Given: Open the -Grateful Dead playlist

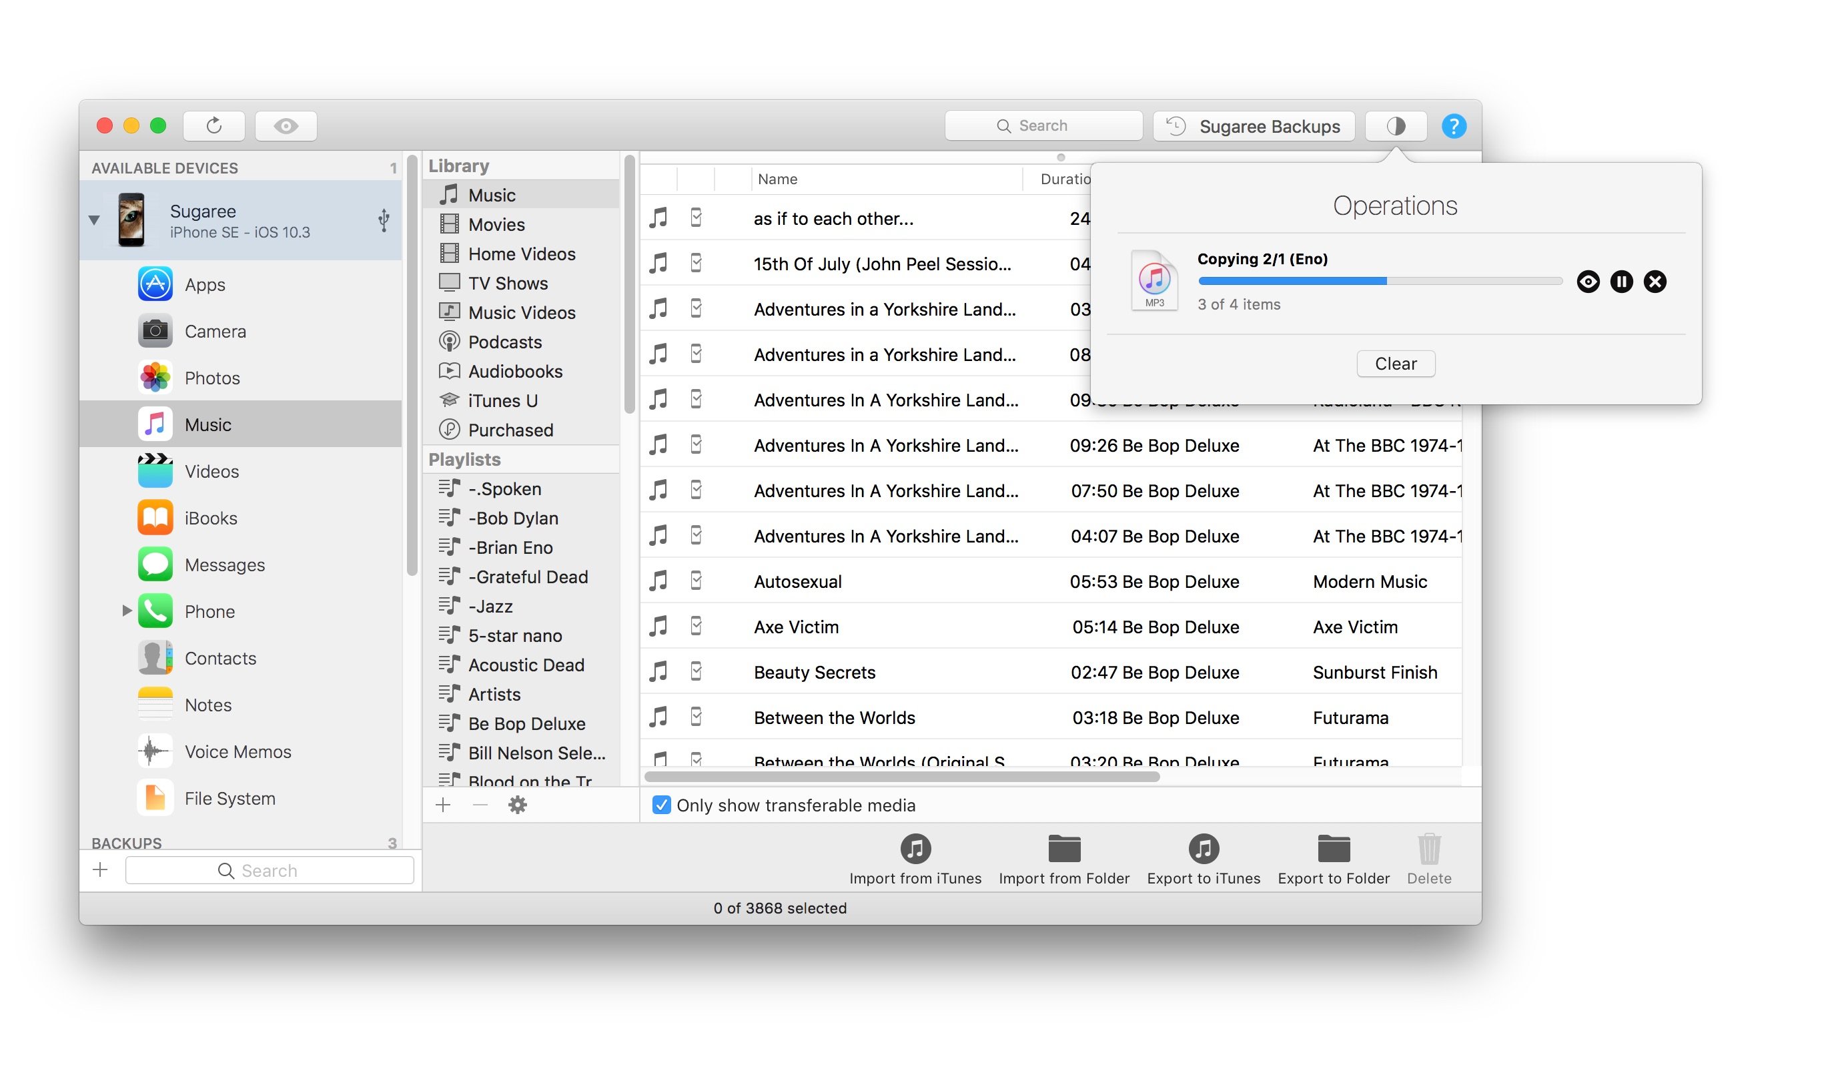Looking at the screenshot, I should click(521, 577).
